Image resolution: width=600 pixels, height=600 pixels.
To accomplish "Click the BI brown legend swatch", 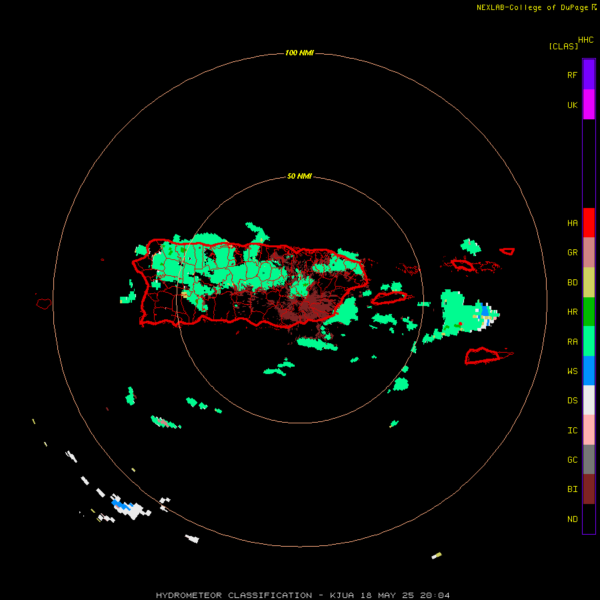I will [589, 489].
